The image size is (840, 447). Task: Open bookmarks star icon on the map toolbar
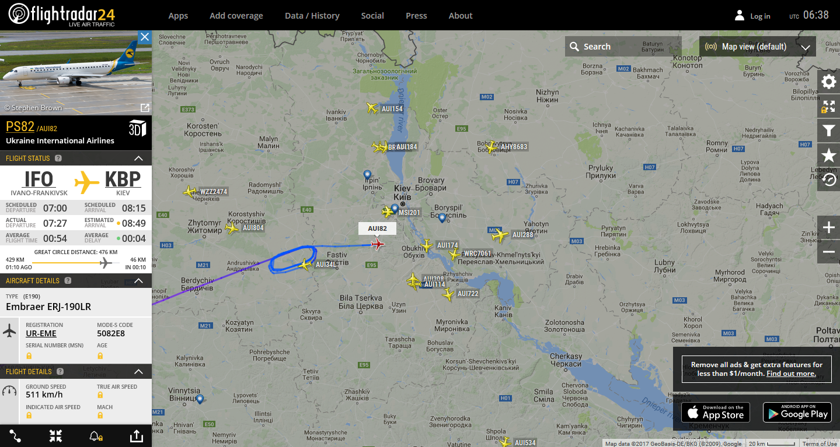828,155
